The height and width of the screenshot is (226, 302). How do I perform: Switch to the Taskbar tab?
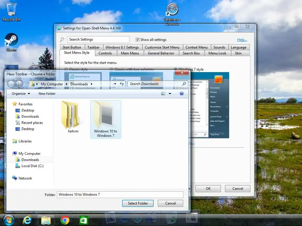tap(93, 47)
